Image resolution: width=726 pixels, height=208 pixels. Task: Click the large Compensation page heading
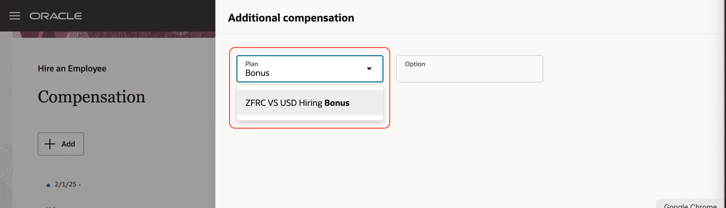[x=91, y=97]
